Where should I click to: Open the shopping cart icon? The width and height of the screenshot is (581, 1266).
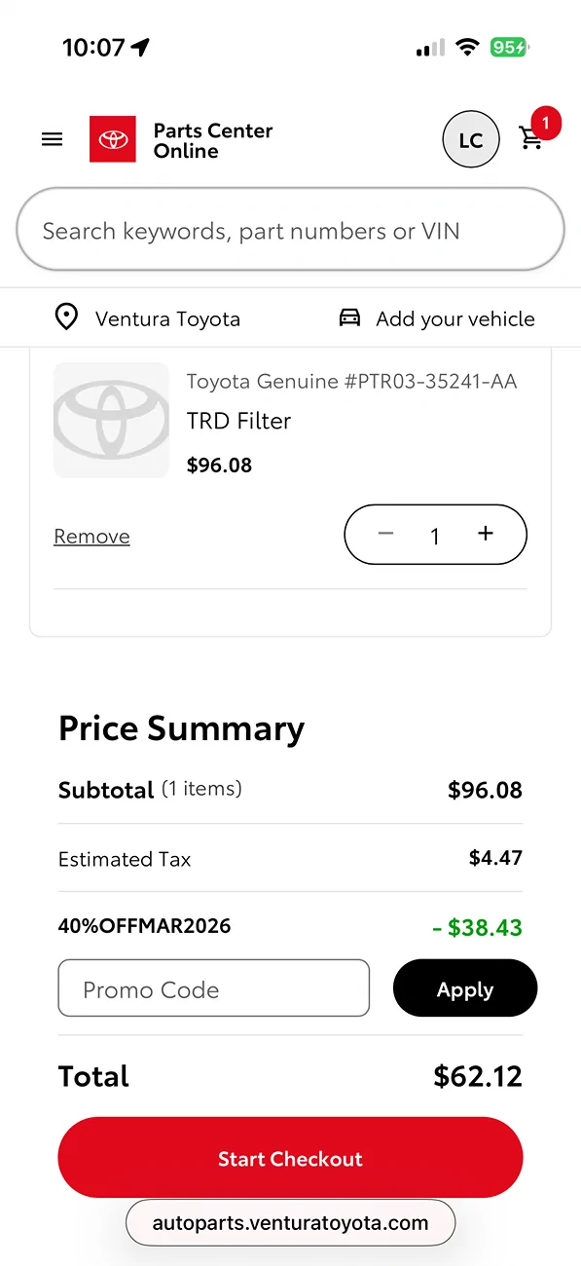click(531, 138)
